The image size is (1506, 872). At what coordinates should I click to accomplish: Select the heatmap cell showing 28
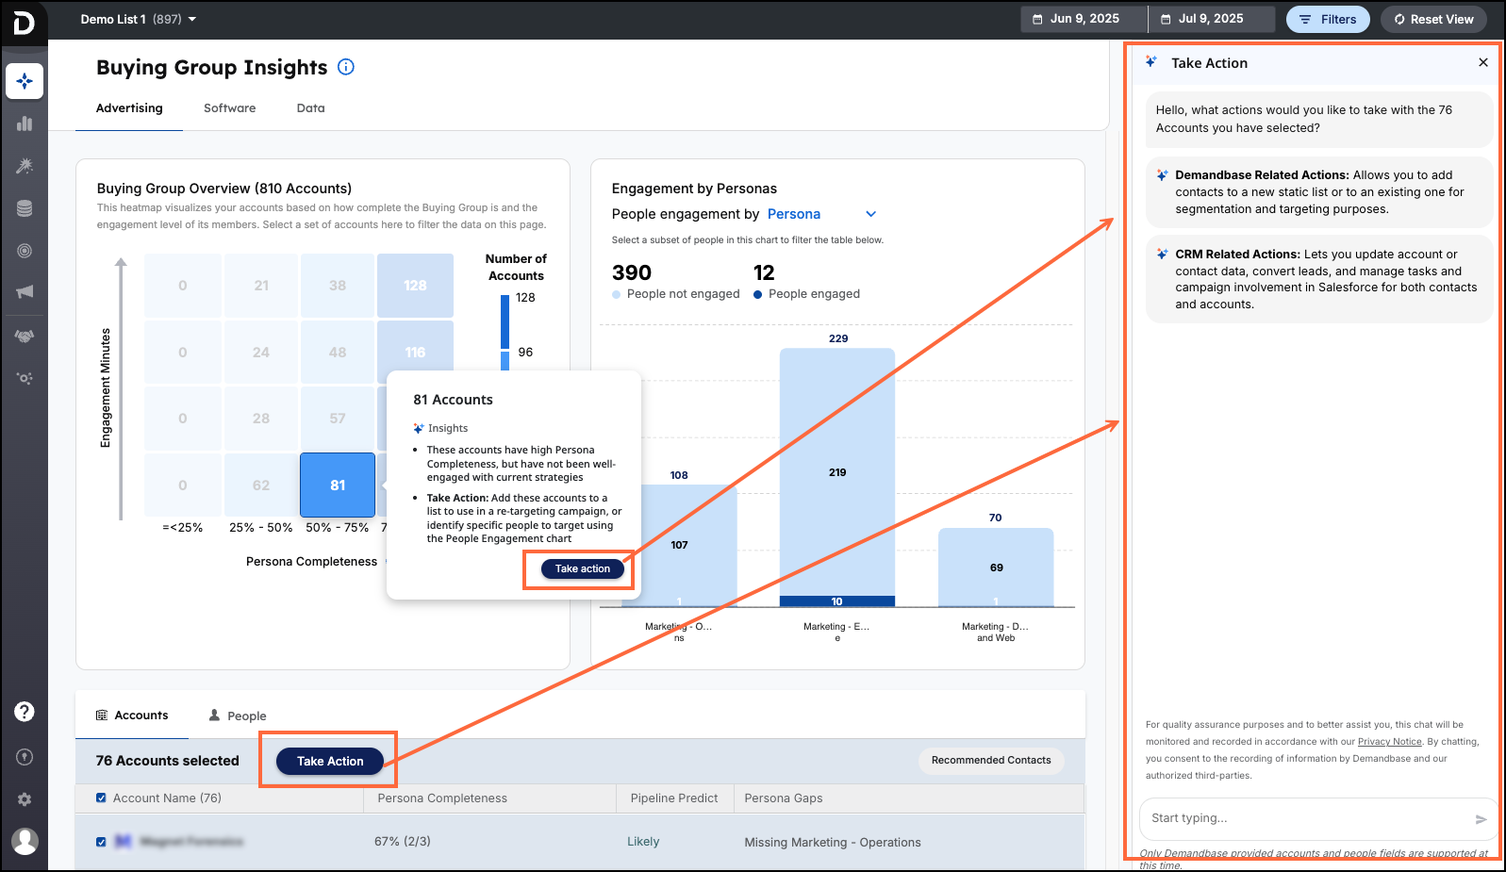[260, 418]
